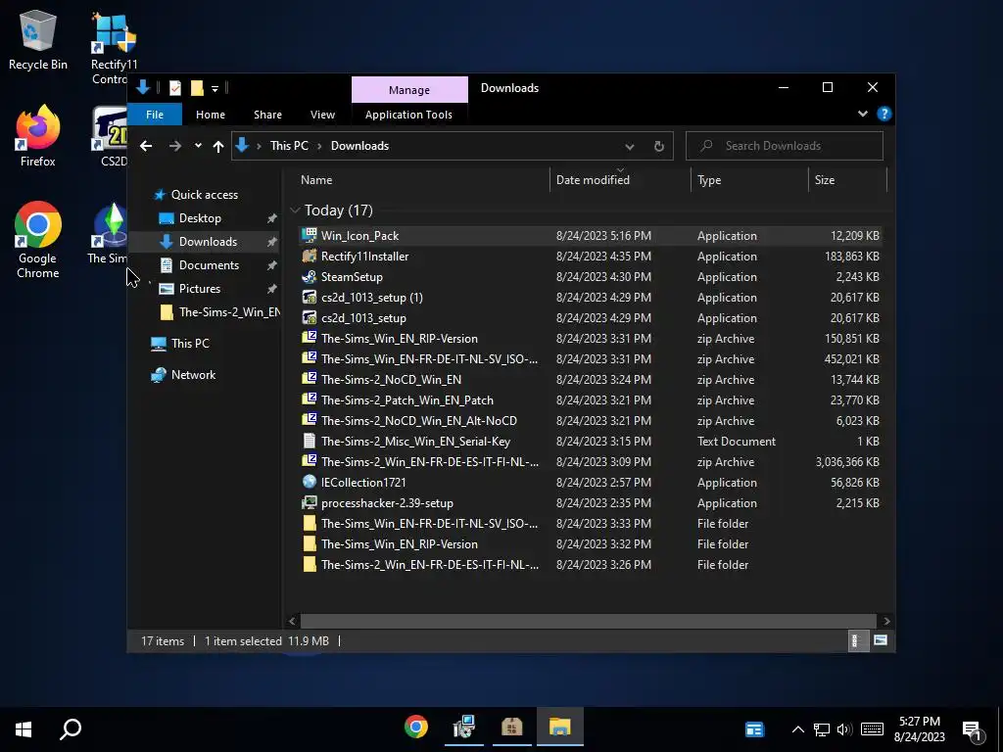Select The-Sims-2_NoCD_Win_EN zip icon

point(309,379)
